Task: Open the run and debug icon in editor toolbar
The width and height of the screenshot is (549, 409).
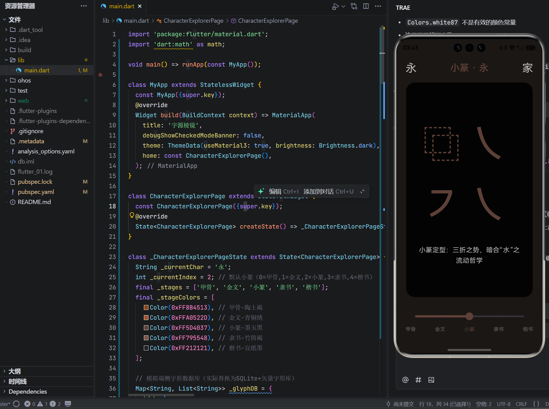Action: [335, 6]
